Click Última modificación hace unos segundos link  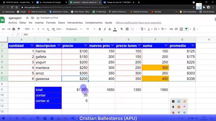coord(138,23)
